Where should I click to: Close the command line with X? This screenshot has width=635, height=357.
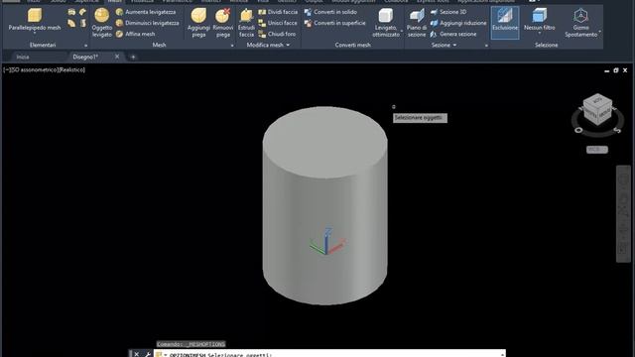137,354
